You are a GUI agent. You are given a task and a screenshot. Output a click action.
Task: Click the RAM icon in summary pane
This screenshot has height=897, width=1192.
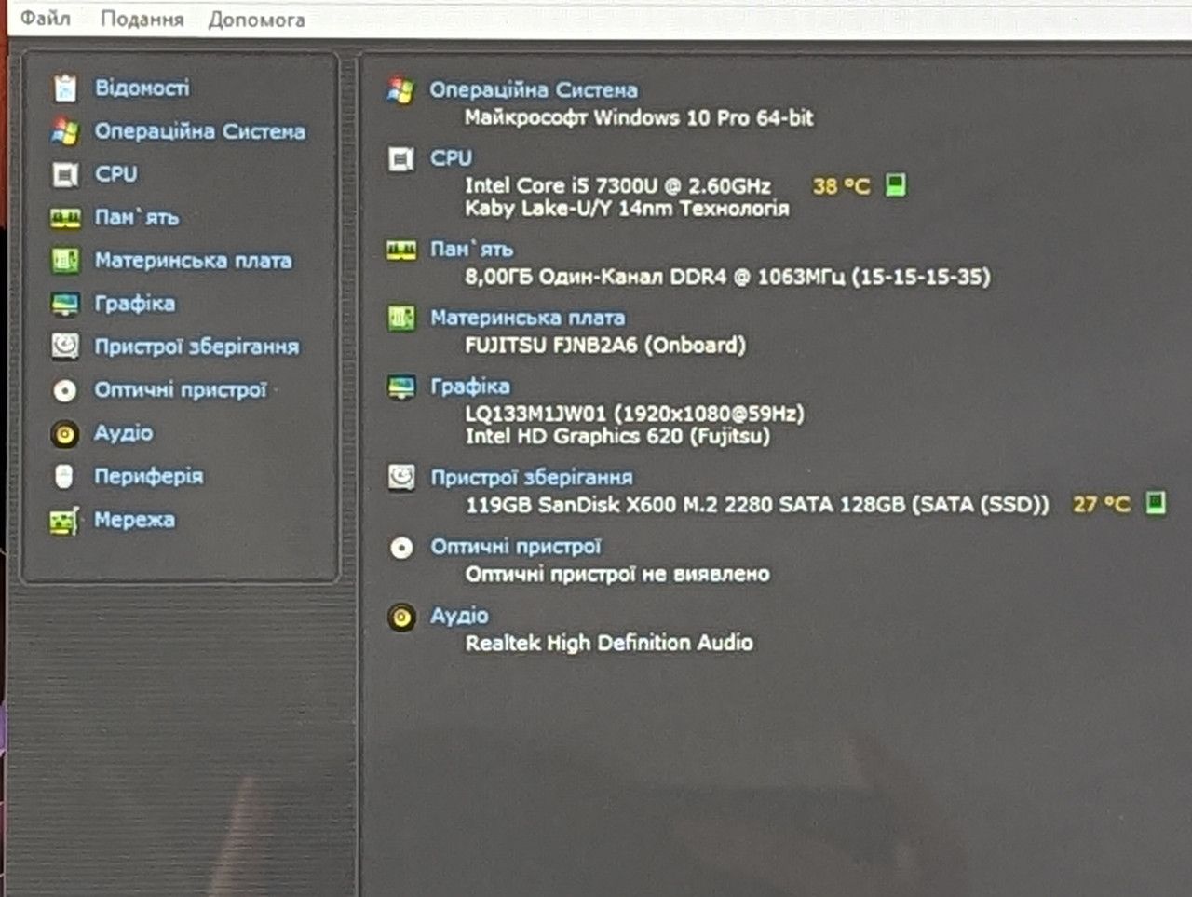tap(401, 250)
